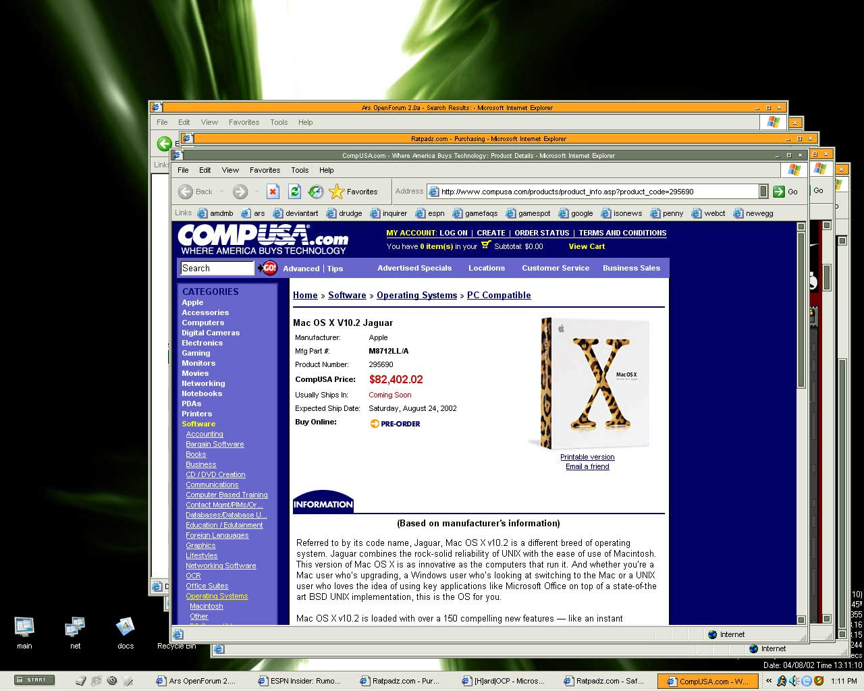
Task: Open the docs desktop icon
Action: click(x=126, y=632)
